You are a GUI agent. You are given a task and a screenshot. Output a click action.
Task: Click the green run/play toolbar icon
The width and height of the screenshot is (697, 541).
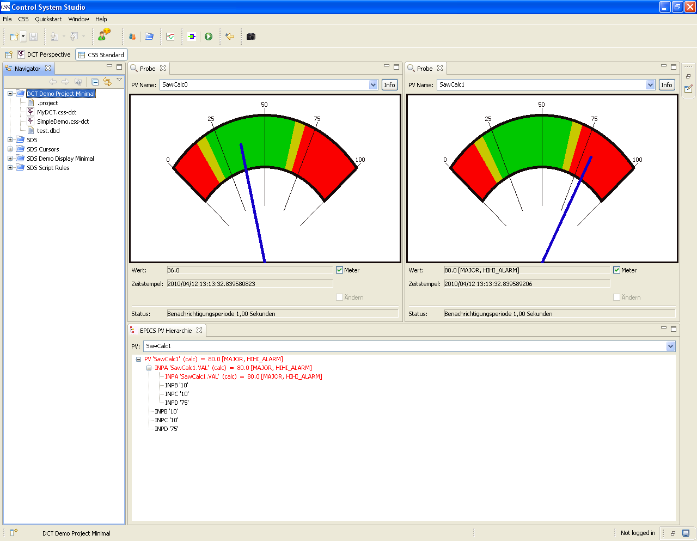[209, 37]
